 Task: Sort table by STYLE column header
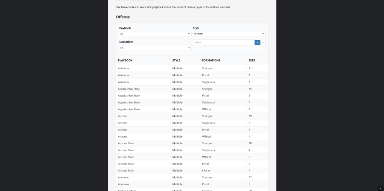(x=176, y=60)
